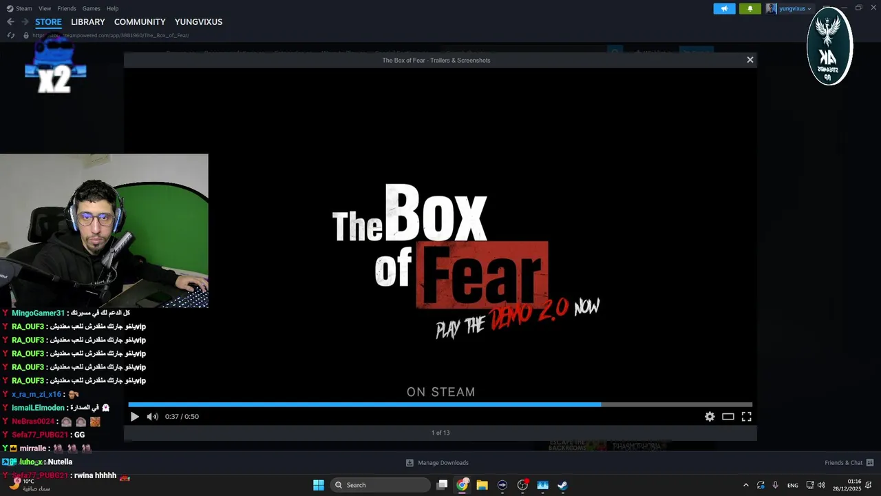881x496 pixels.
Task: Click chat username IsmailElmoden
Action: tap(38, 408)
